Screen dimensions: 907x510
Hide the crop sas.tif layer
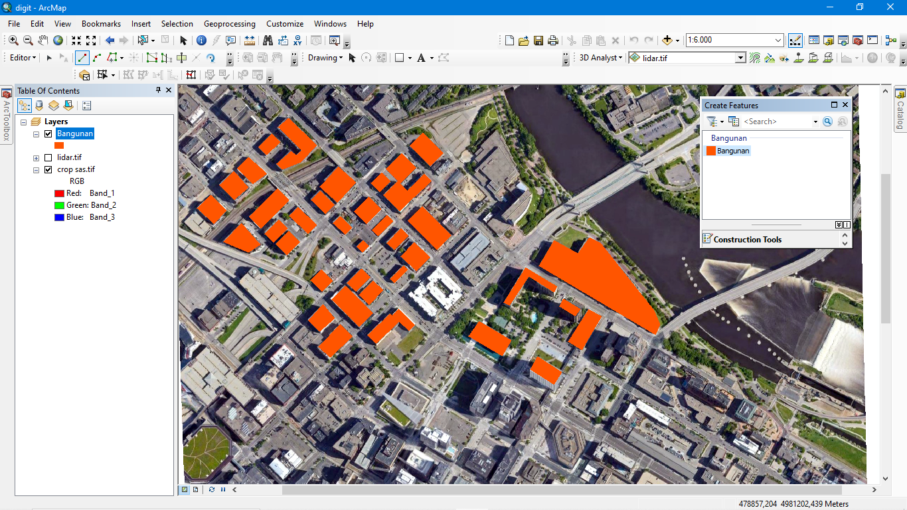(48, 169)
